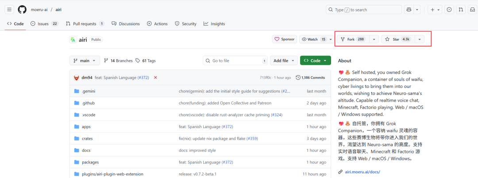Focus the 'Type / to search' box
The width and height of the screenshot is (478, 178).
point(364,10)
